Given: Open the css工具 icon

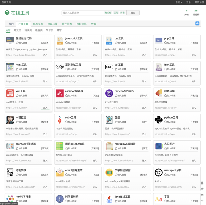Looking at the screenshot, I should [109, 41].
